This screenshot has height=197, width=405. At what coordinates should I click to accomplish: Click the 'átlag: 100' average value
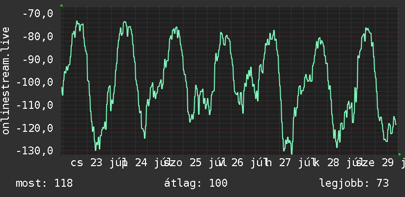click(x=196, y=183)
